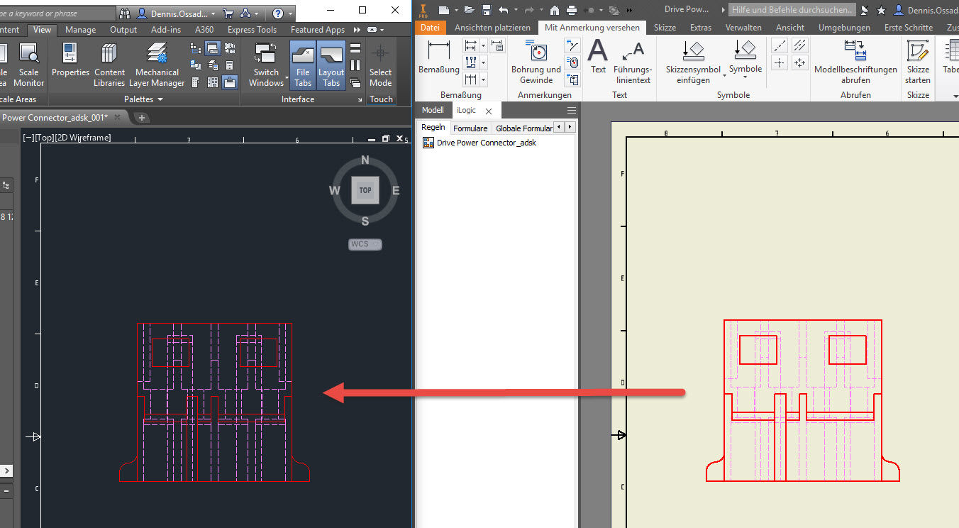Click the [-] viewport control
Image resolution: width=959 pixels, height=528 pixels.
pos(28,138)
